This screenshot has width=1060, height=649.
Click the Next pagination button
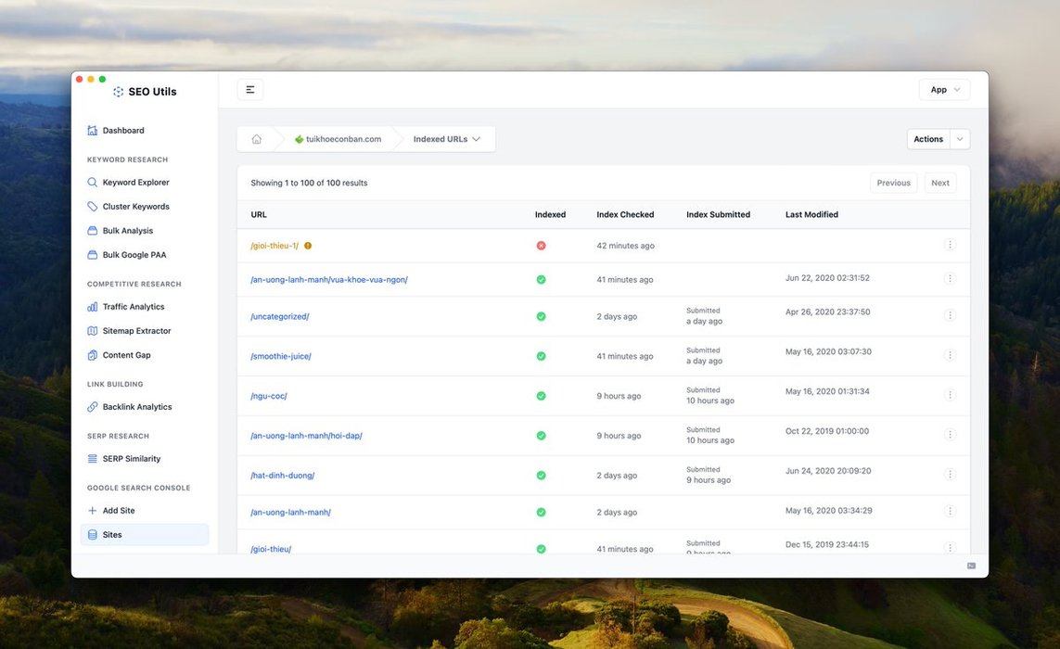click(x=939, y=183)
